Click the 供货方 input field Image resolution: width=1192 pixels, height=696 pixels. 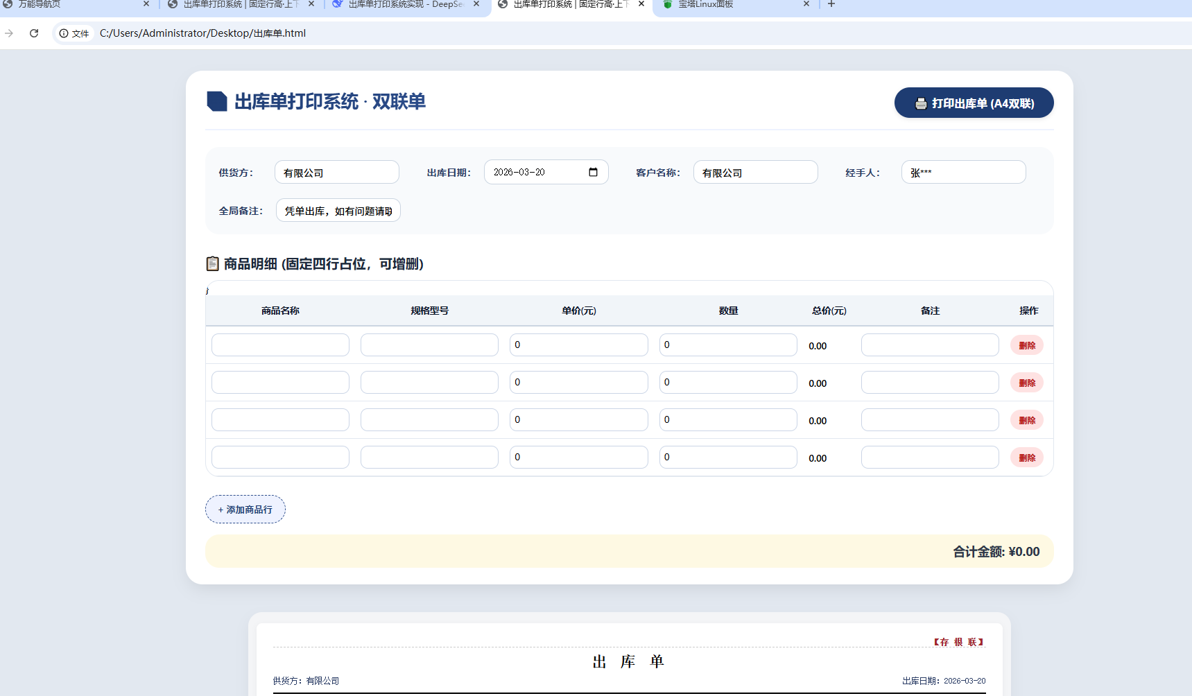click(x=336, y=172)
